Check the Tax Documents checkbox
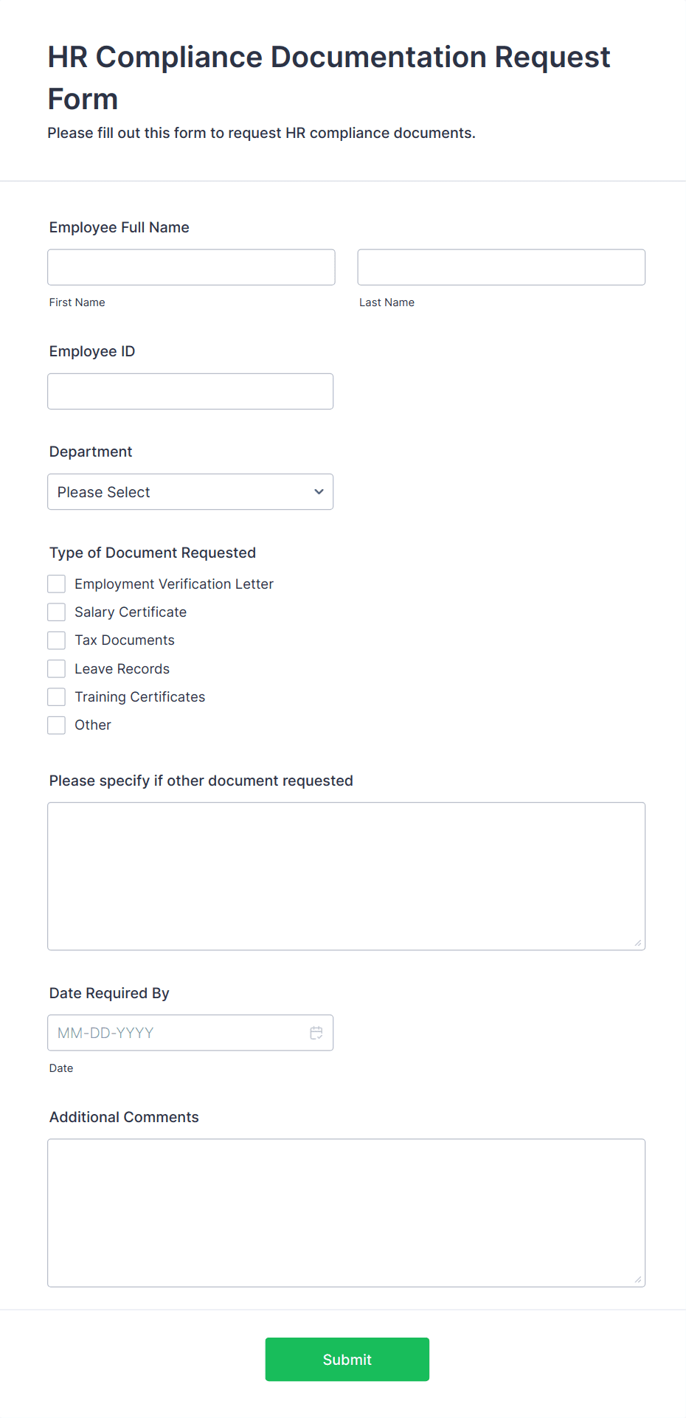 pos(56,639)
